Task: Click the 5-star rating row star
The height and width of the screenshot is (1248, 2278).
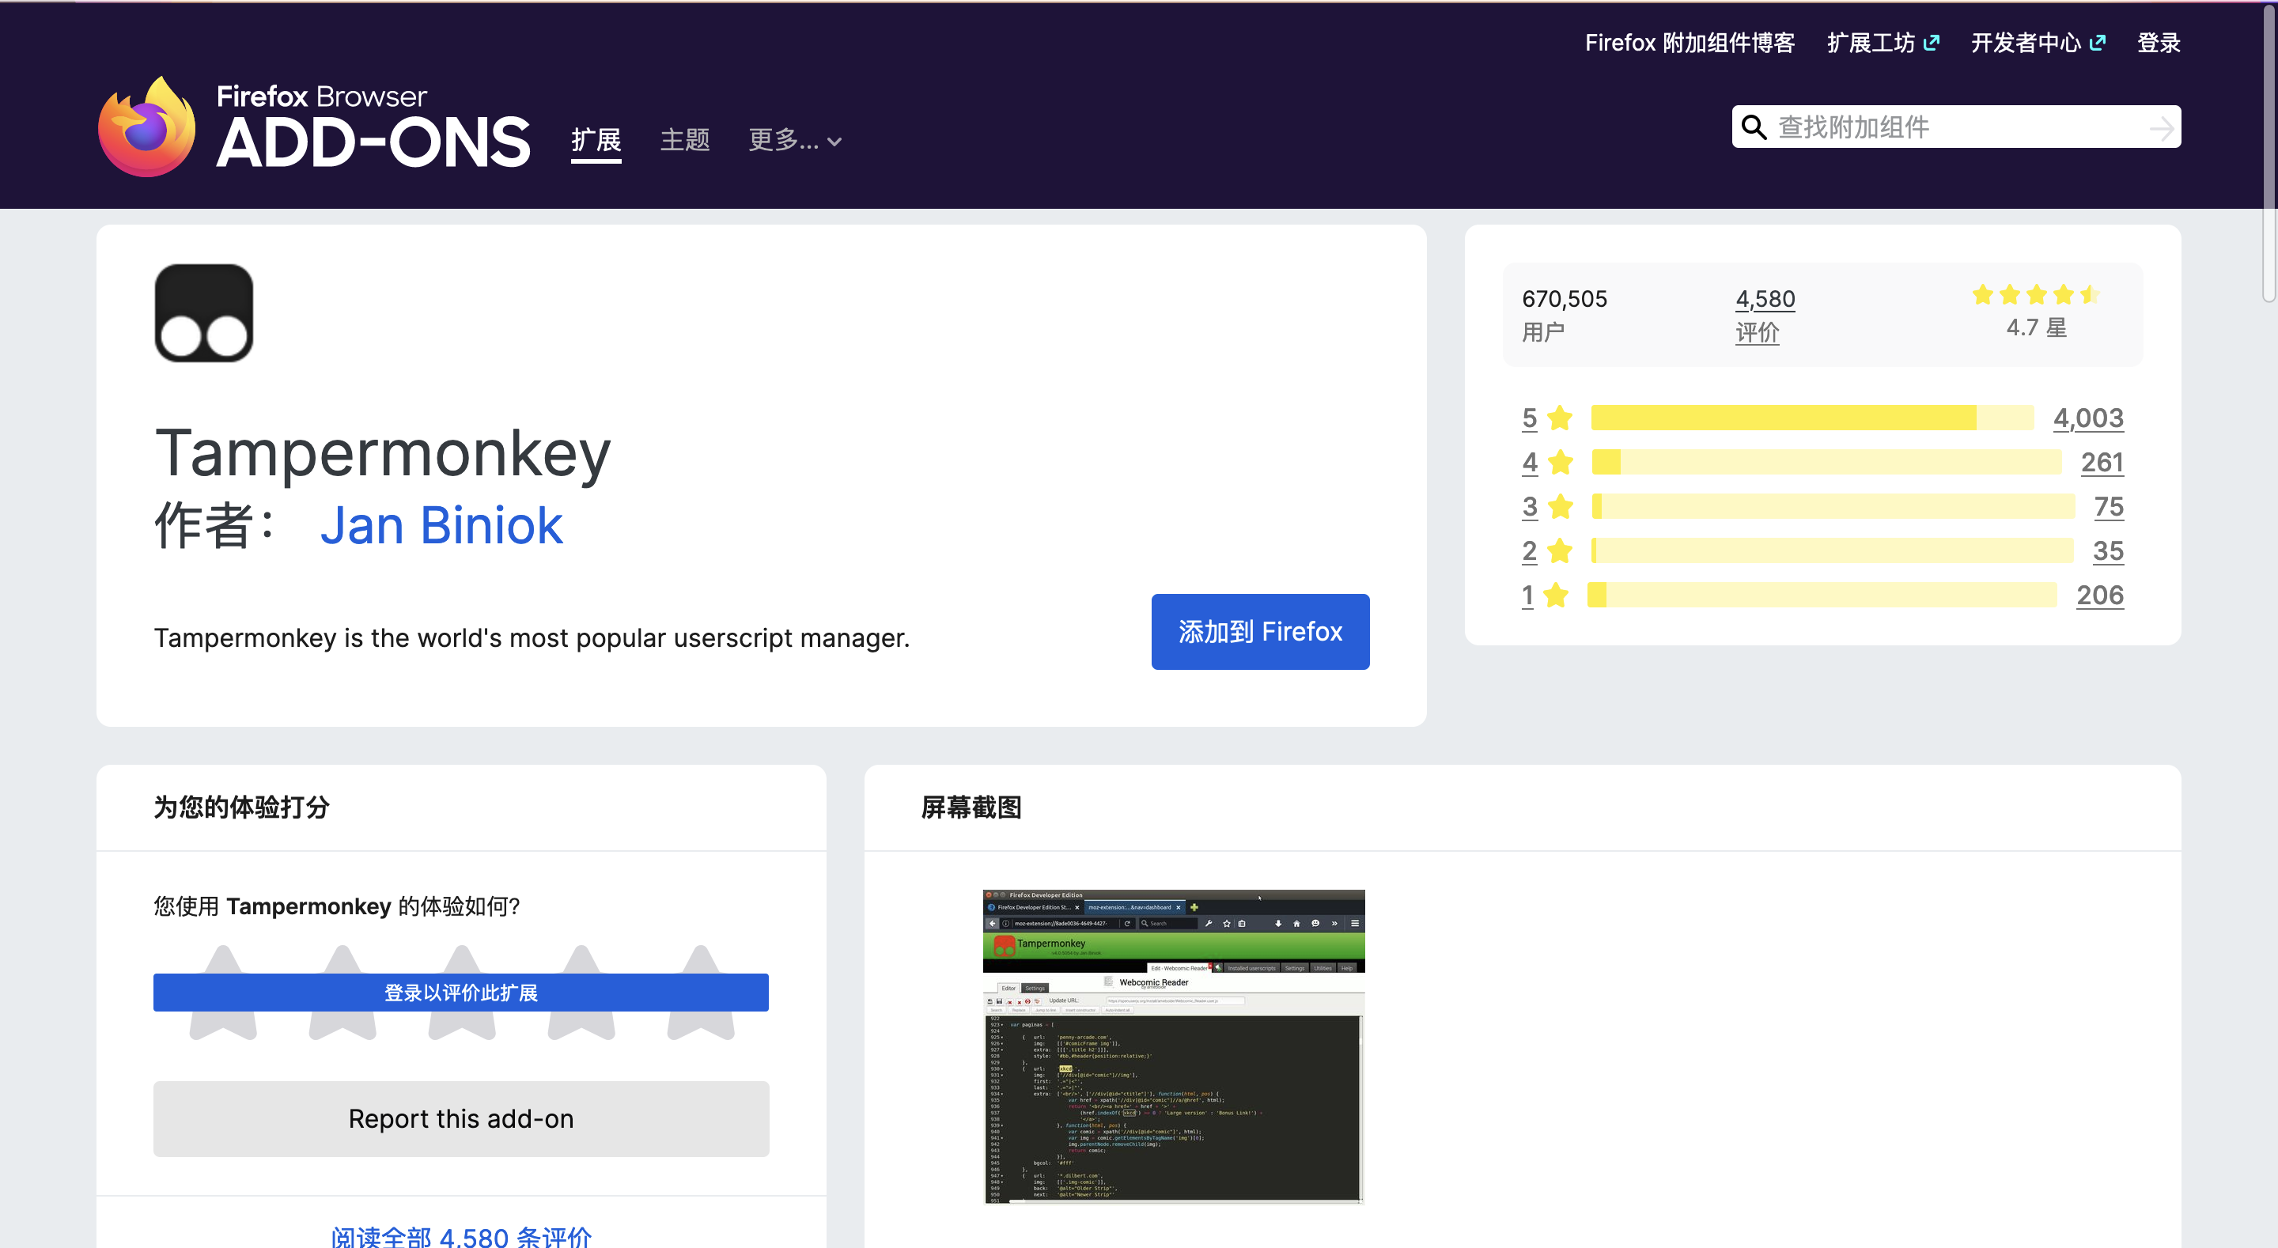Action: coord(1560,418)
